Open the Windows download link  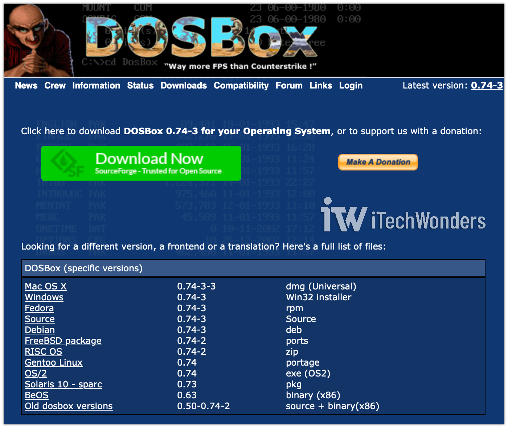[x=44, y=297]
